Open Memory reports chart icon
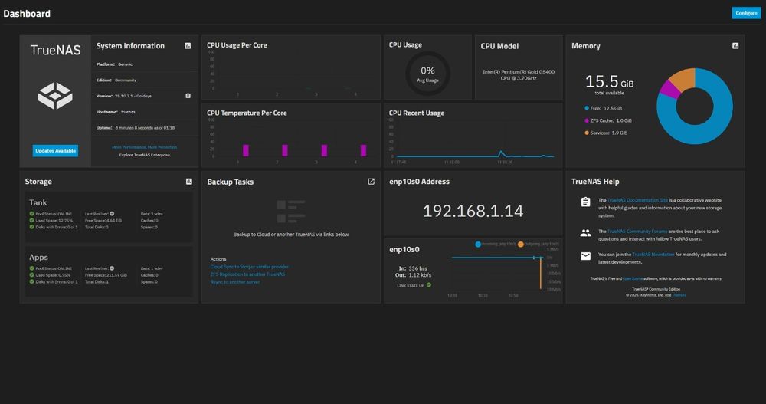The height and width of the screenshot is (404, 766). [x=735, y=45]
